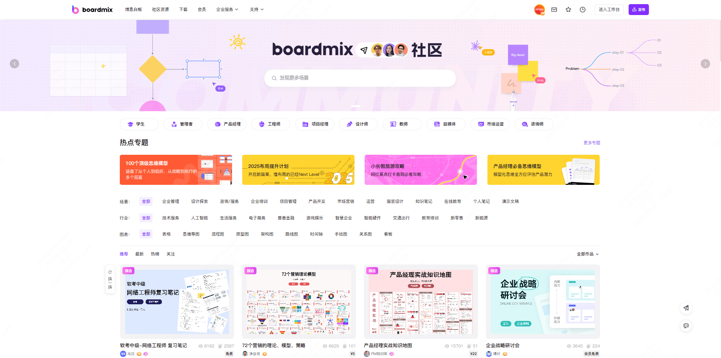721x358 pixels.
Task: Open history clock icon in header
Action: click(x=582, y=9)
